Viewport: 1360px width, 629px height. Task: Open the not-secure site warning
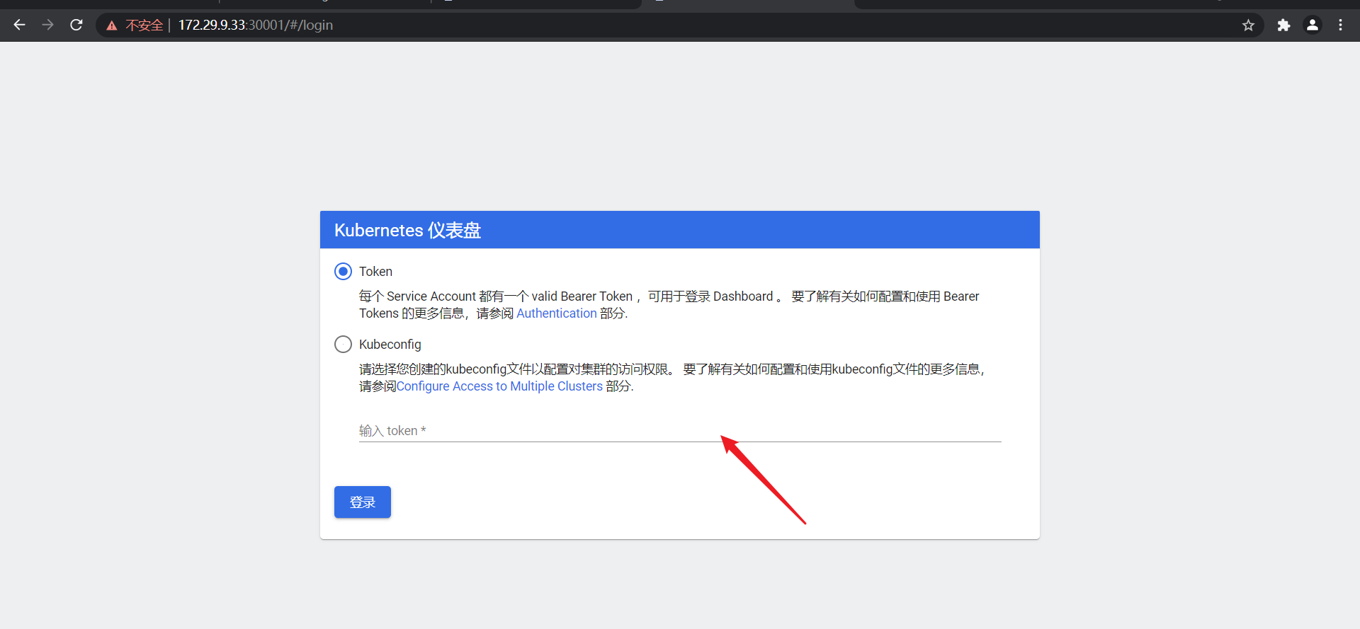pyautogui.click(x=111, y=25)
